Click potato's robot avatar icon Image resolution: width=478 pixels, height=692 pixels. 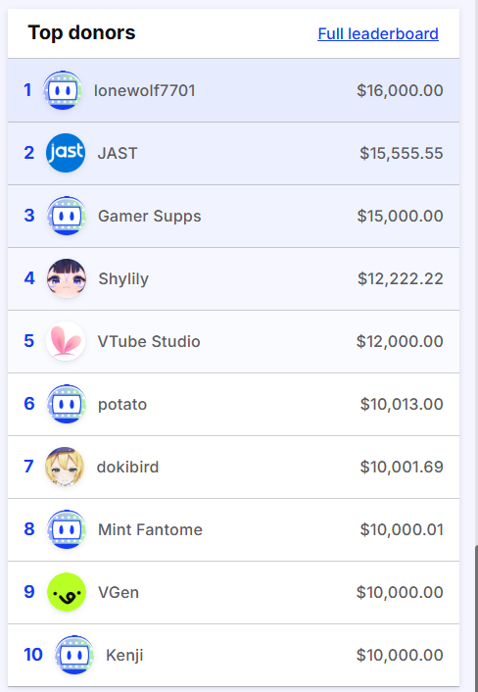67,404
